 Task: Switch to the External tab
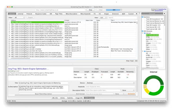coord(20,14)
